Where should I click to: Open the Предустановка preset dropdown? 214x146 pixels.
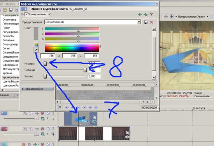(139, 22)
